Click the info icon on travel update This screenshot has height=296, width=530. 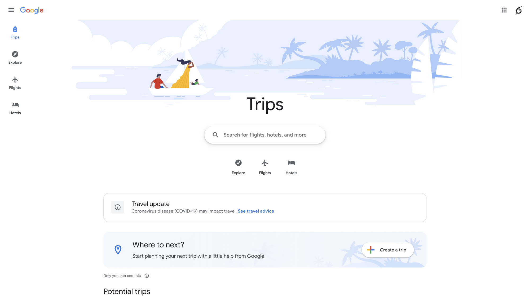click(118, 207)
